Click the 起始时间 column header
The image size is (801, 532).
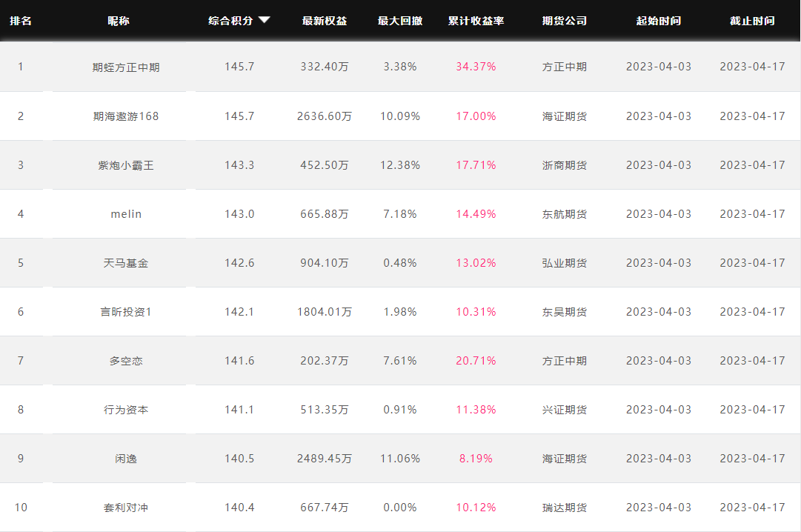(659, 21)
